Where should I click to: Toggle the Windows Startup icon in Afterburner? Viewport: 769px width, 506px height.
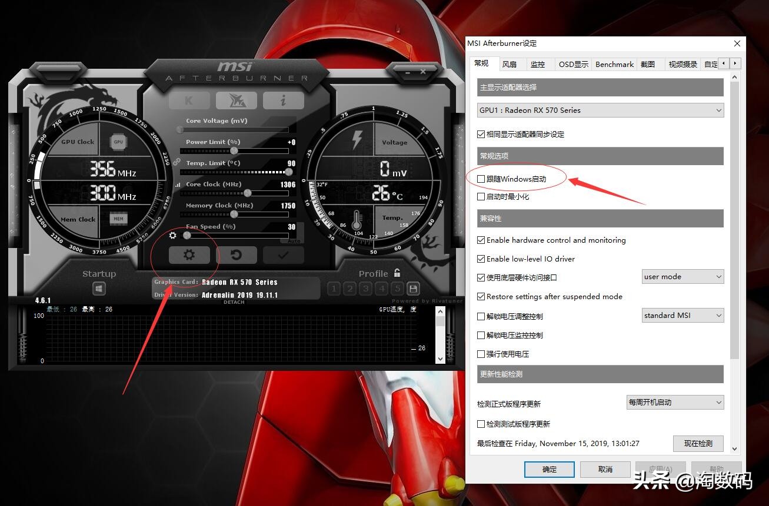pos(99,289)
